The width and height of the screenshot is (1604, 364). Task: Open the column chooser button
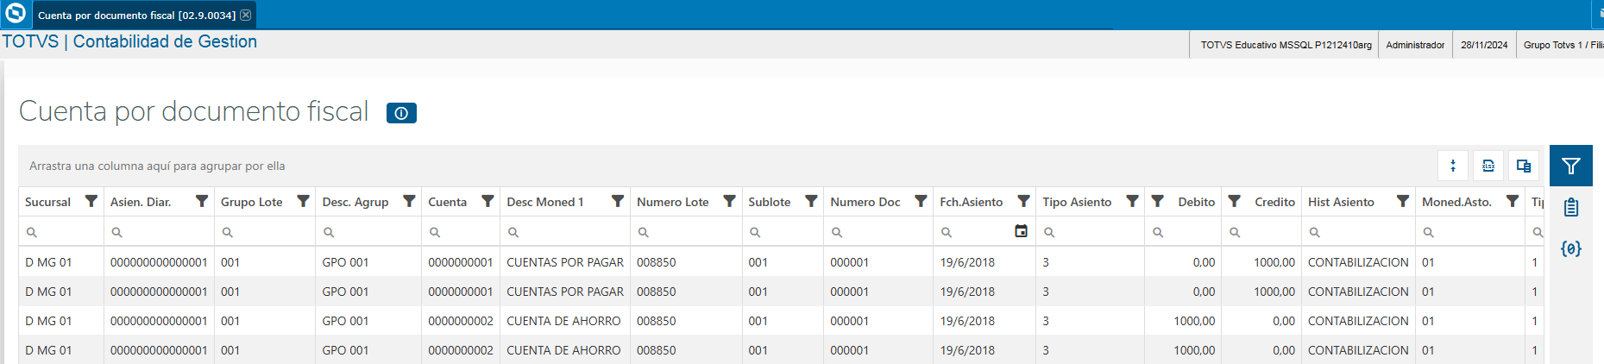[x=1524, y=166]
